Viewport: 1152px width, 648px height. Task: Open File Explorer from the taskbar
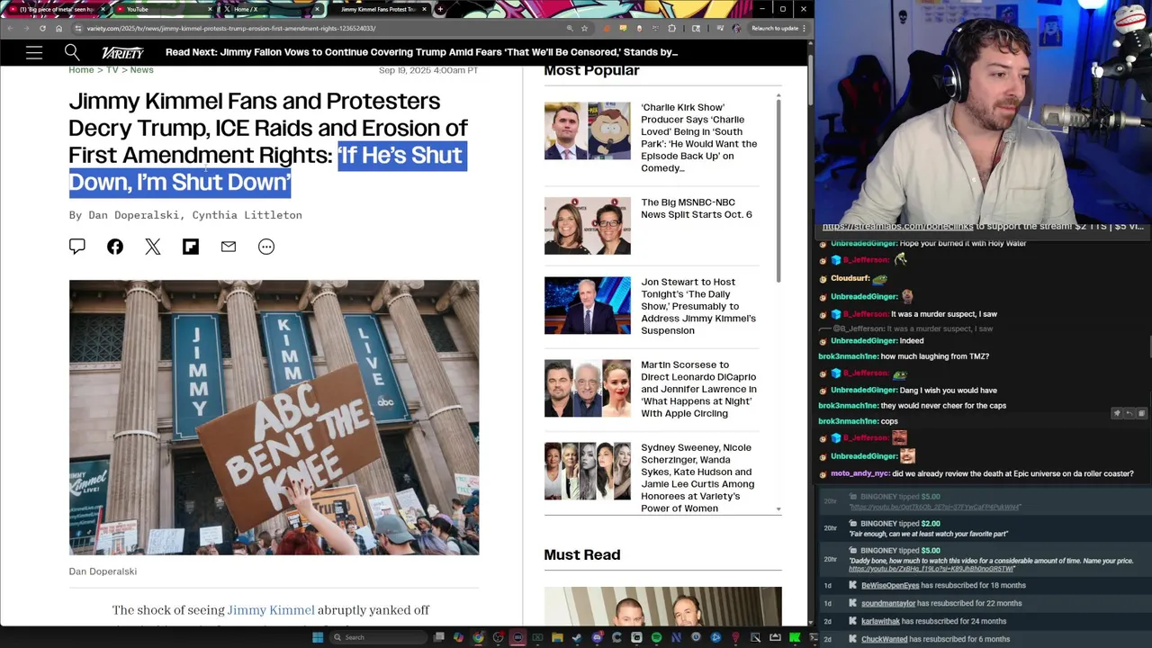point(557,637)
